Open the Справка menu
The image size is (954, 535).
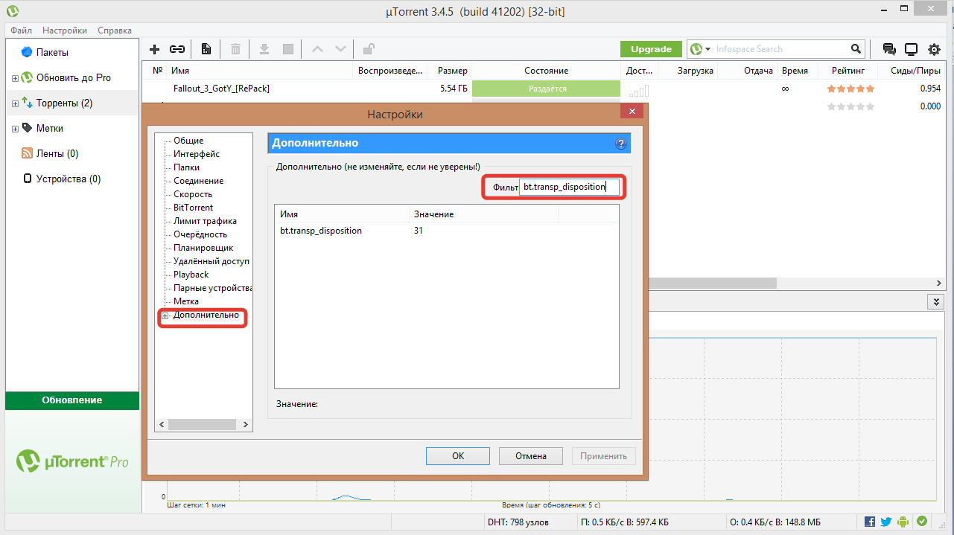[115, 31]
